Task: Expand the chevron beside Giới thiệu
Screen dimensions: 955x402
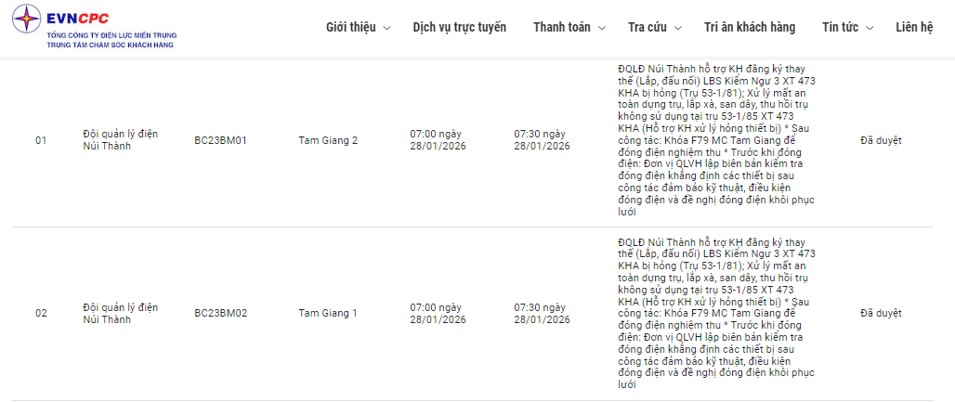Action: tap(386, 28)
